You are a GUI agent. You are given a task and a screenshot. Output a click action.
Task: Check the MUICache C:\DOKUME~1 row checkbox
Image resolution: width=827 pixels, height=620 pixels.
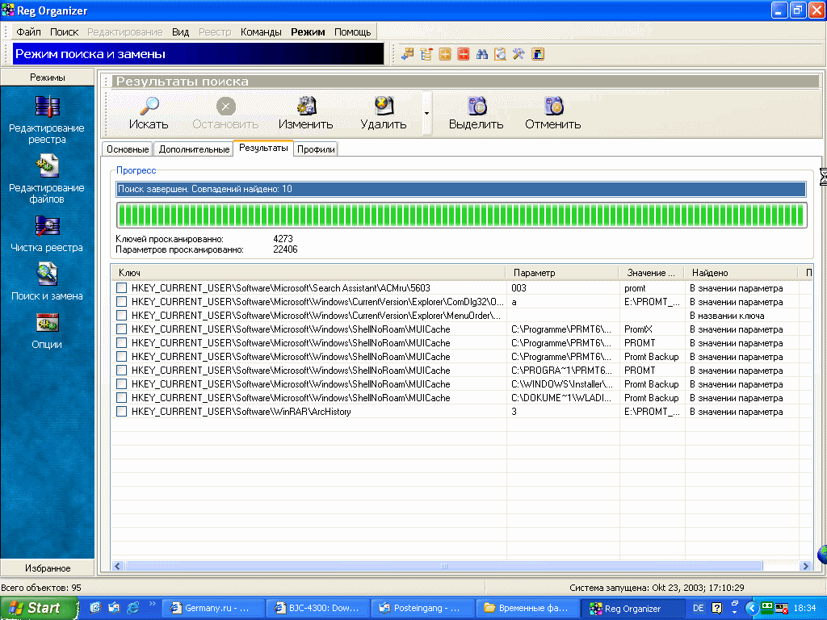[121, 397]
